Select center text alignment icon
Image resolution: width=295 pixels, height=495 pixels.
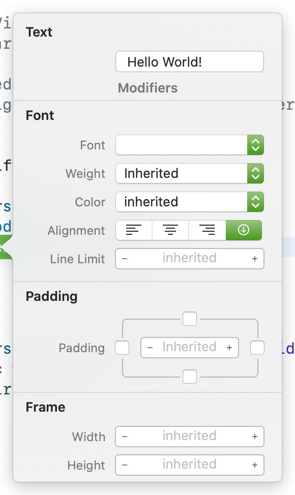pos(170,230)
